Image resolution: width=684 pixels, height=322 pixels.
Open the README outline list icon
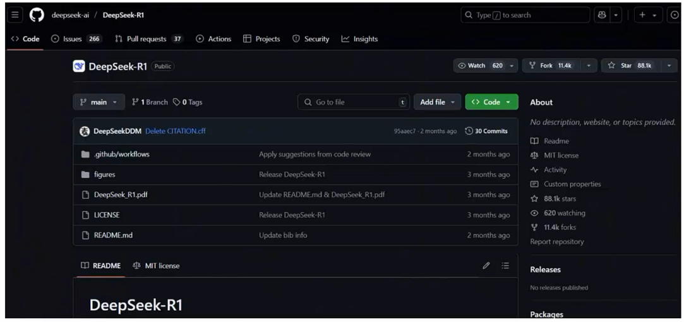505,266
